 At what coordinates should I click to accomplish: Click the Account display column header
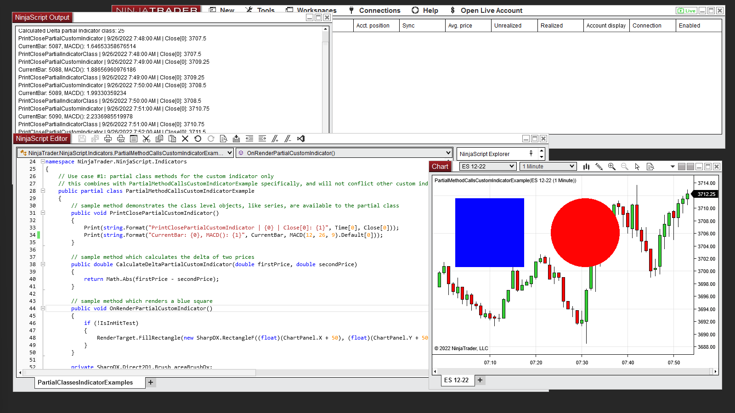[x=606, y=26]
